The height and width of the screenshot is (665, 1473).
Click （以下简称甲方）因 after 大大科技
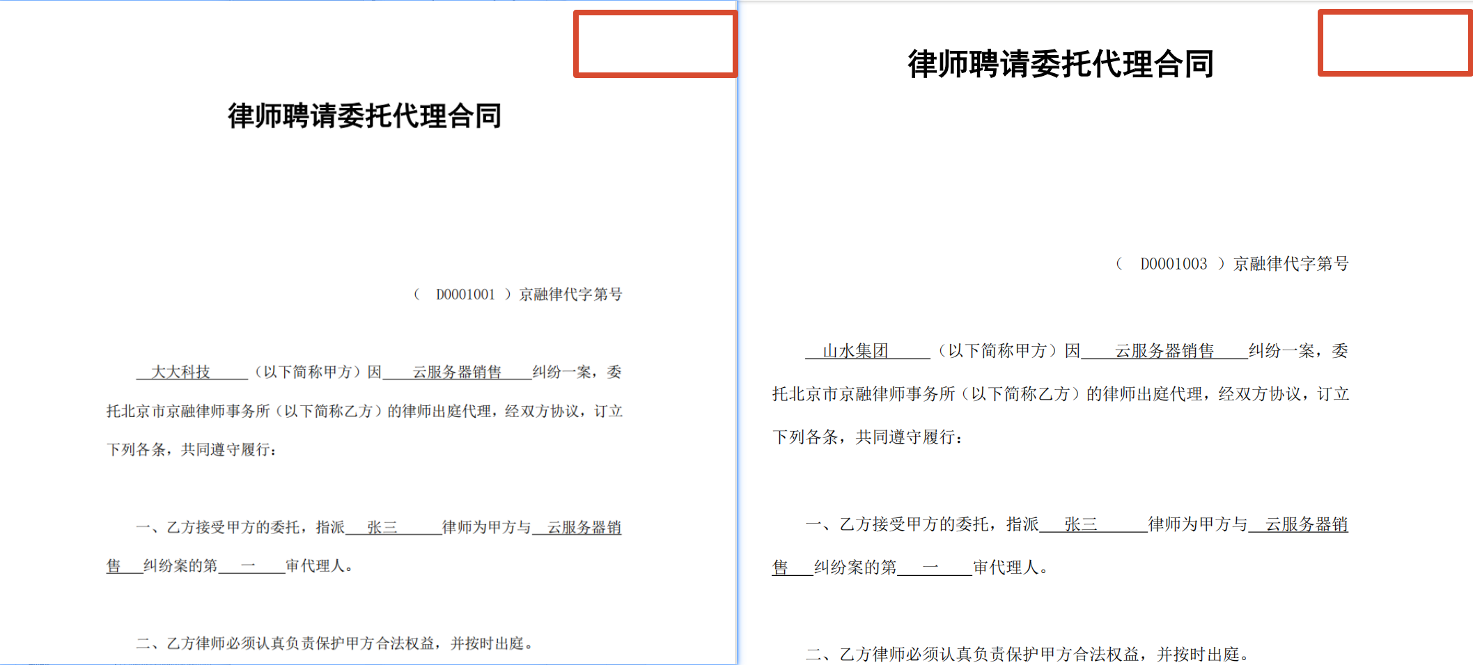pos(316,372)
